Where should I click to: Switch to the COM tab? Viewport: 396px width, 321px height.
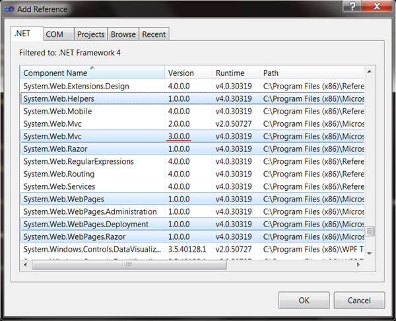pos(59,34)
